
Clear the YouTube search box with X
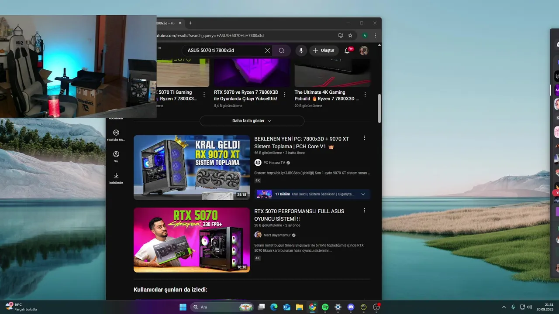(268, 51)
